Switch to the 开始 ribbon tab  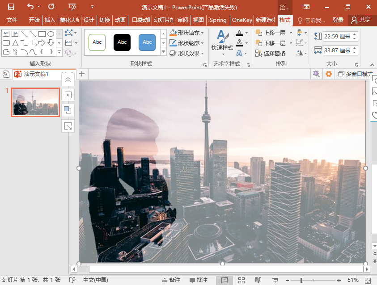(34, 20)
